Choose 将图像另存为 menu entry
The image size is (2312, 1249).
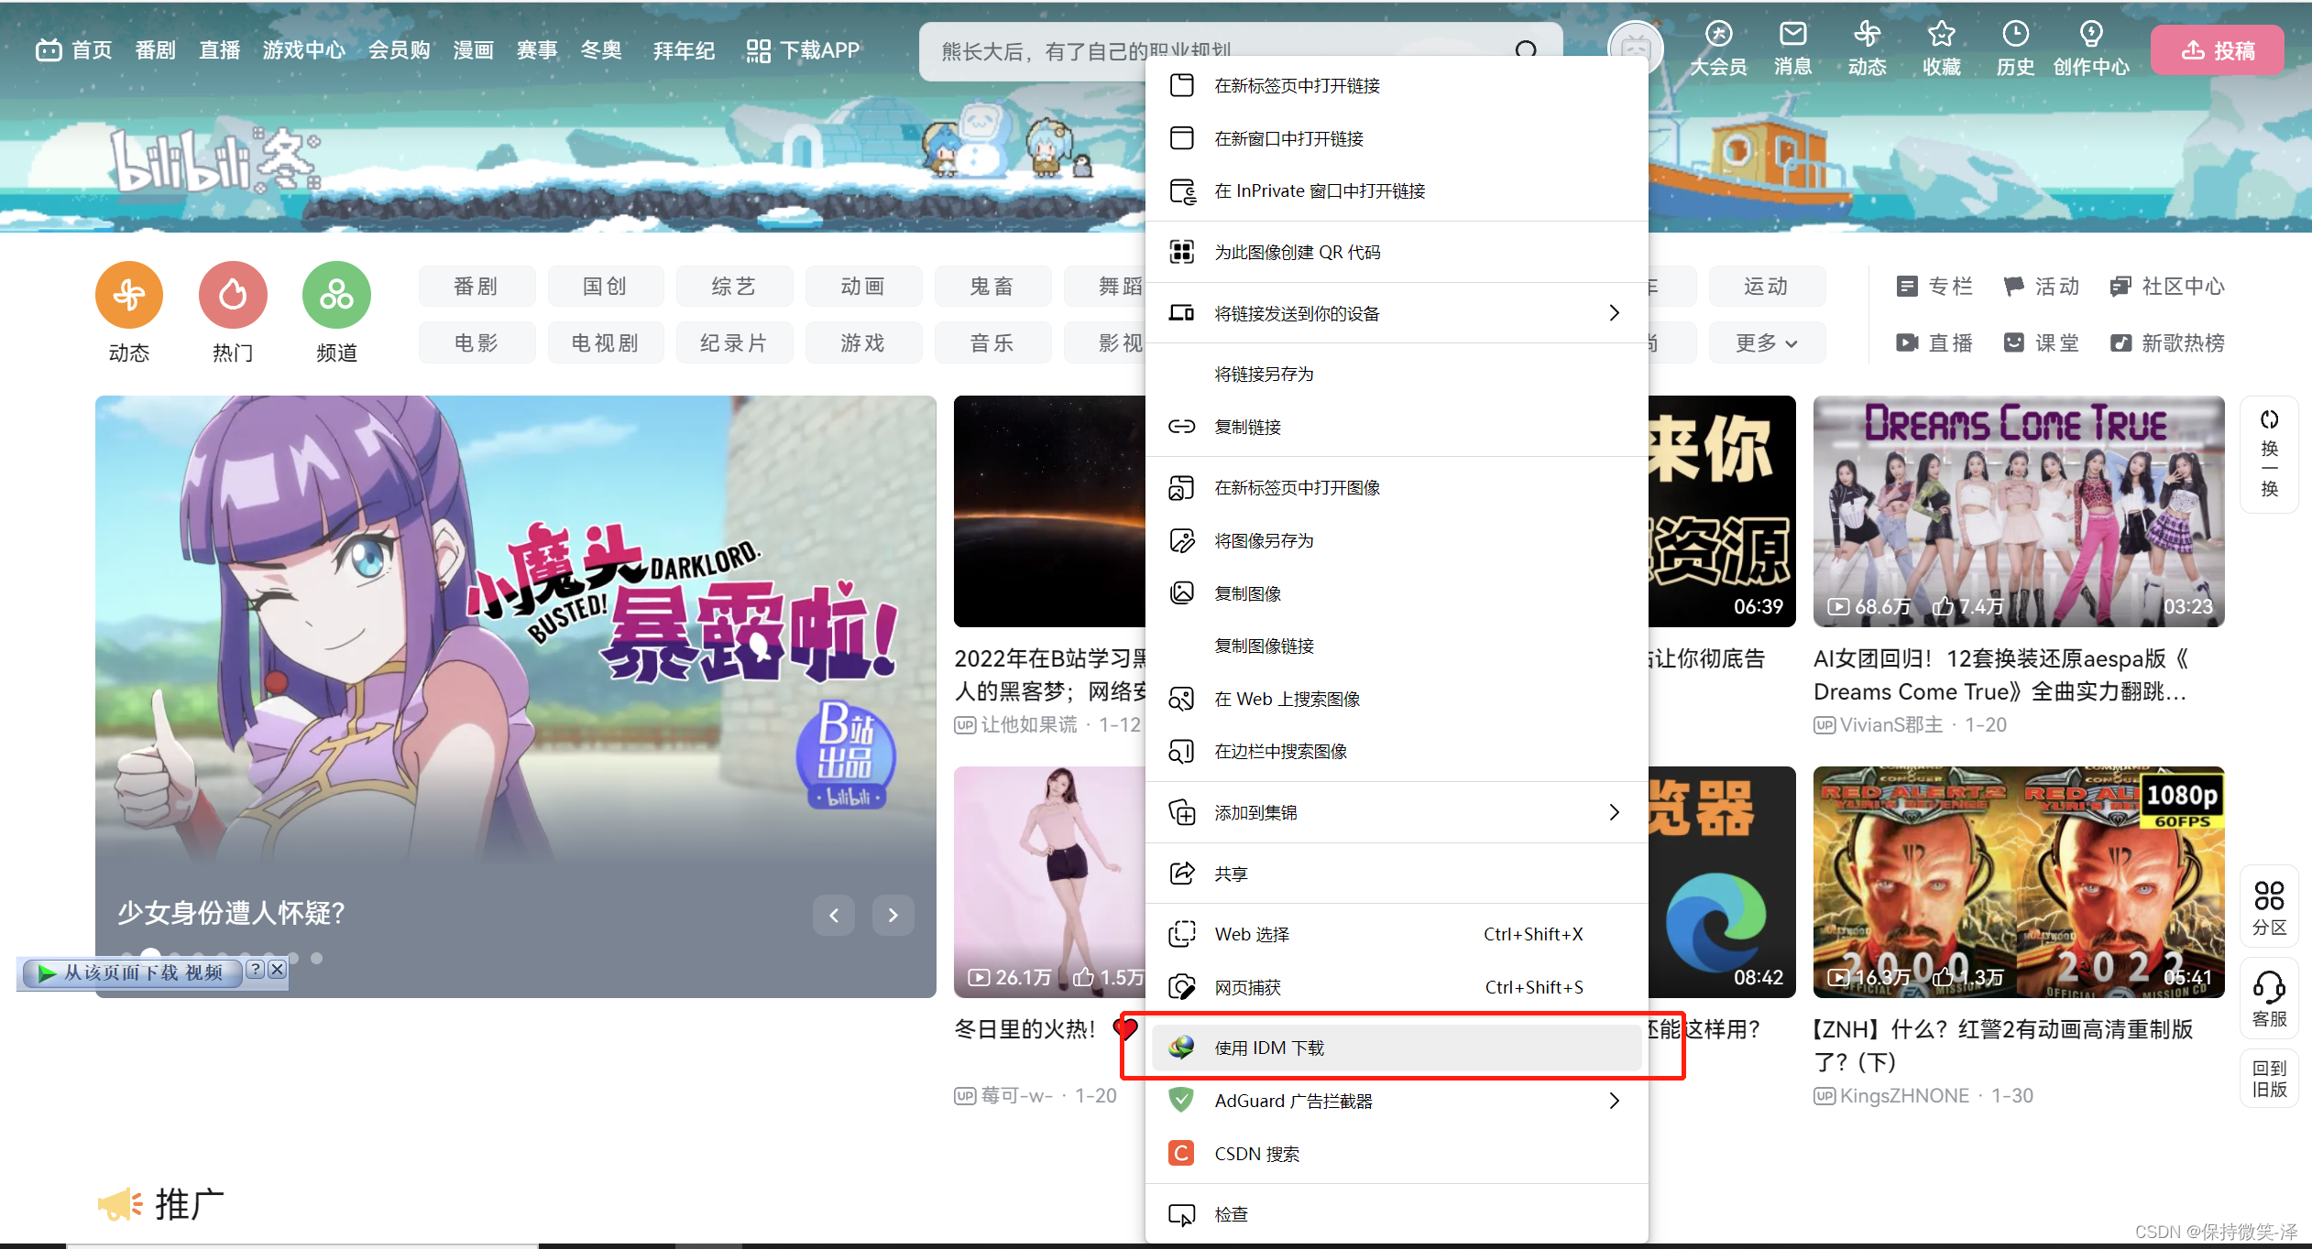1397,540
